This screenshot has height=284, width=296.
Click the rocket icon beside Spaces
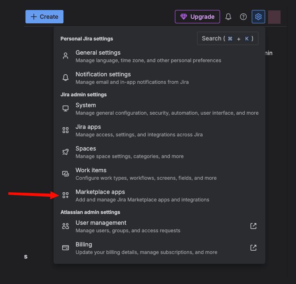tap(66, 152)
